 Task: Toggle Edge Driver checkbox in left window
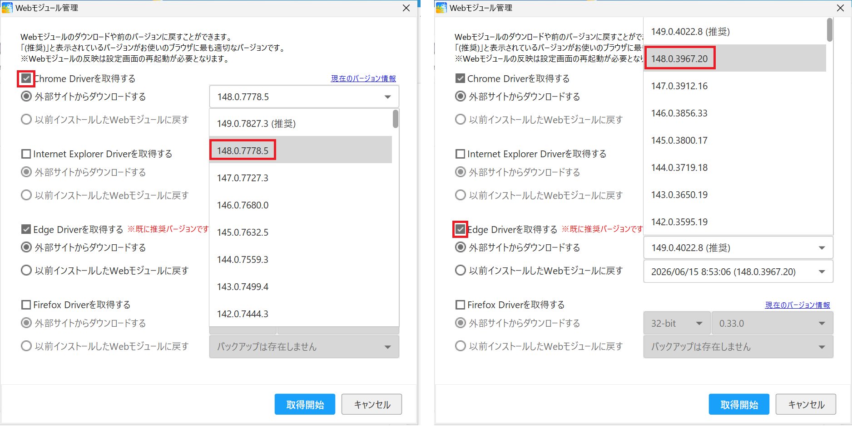click(x=26, y=229)
